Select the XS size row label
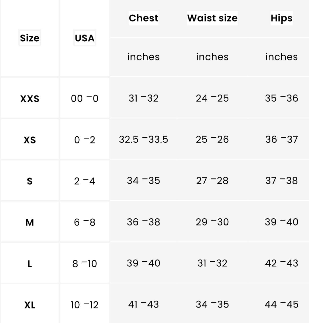Image resolution: width=309 pixels, height=323 pixels. 30,140
